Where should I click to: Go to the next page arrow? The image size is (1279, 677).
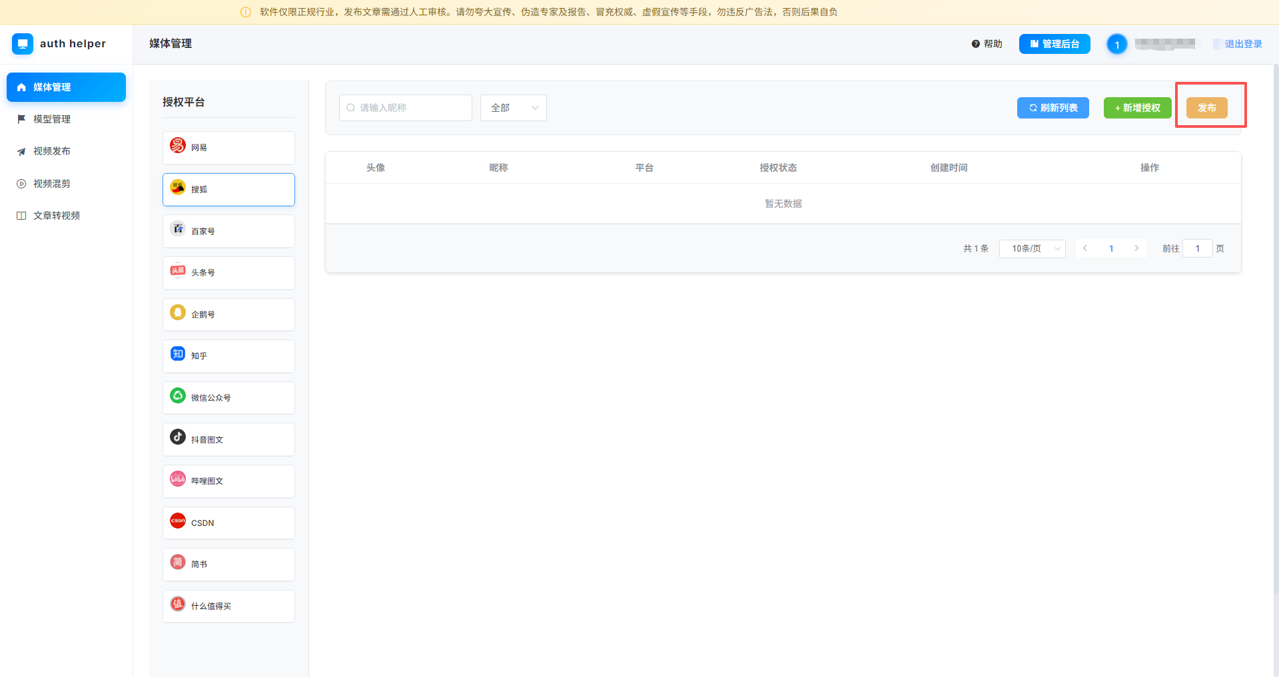tap(1136, 248)
